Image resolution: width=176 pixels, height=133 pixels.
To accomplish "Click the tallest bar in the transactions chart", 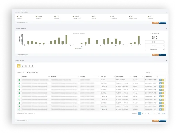I will tap(66, 40).
